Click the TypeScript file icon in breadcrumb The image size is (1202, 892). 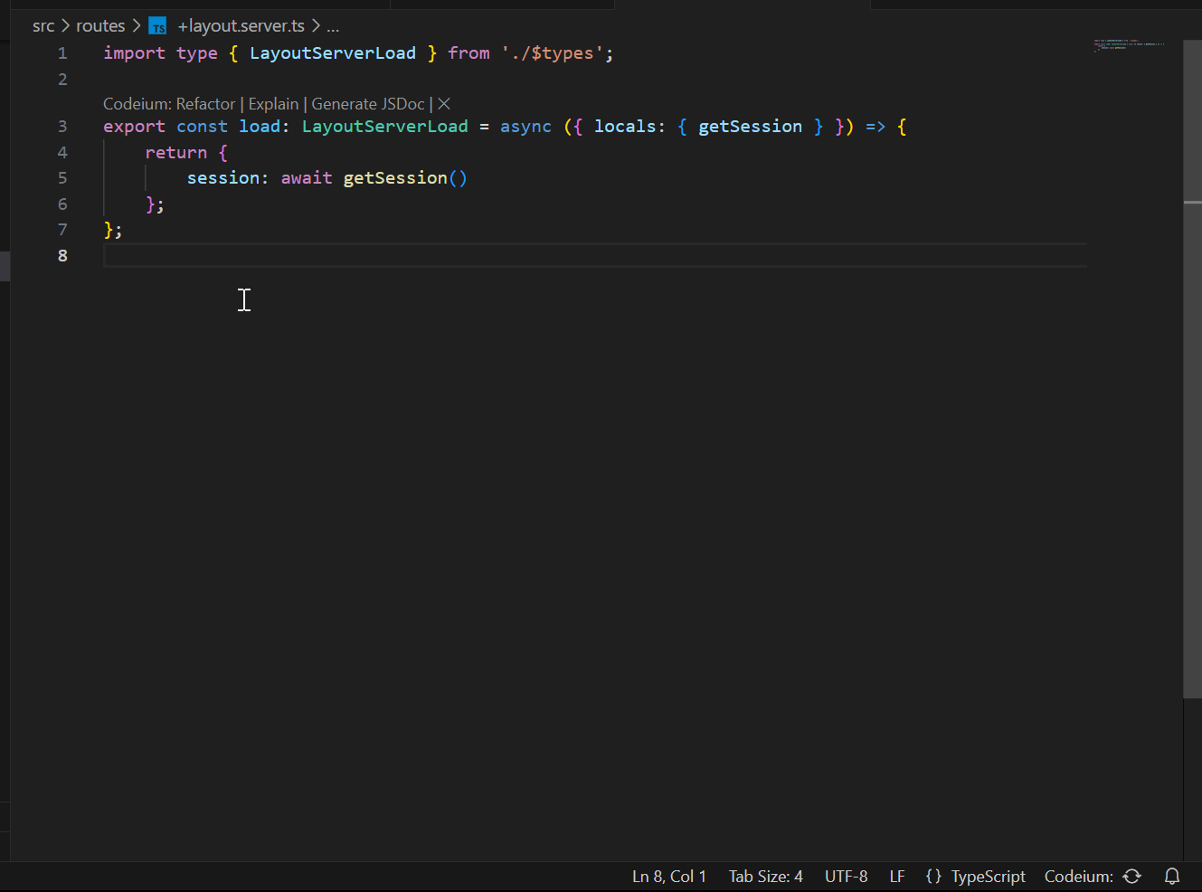[x=157, y=26]
